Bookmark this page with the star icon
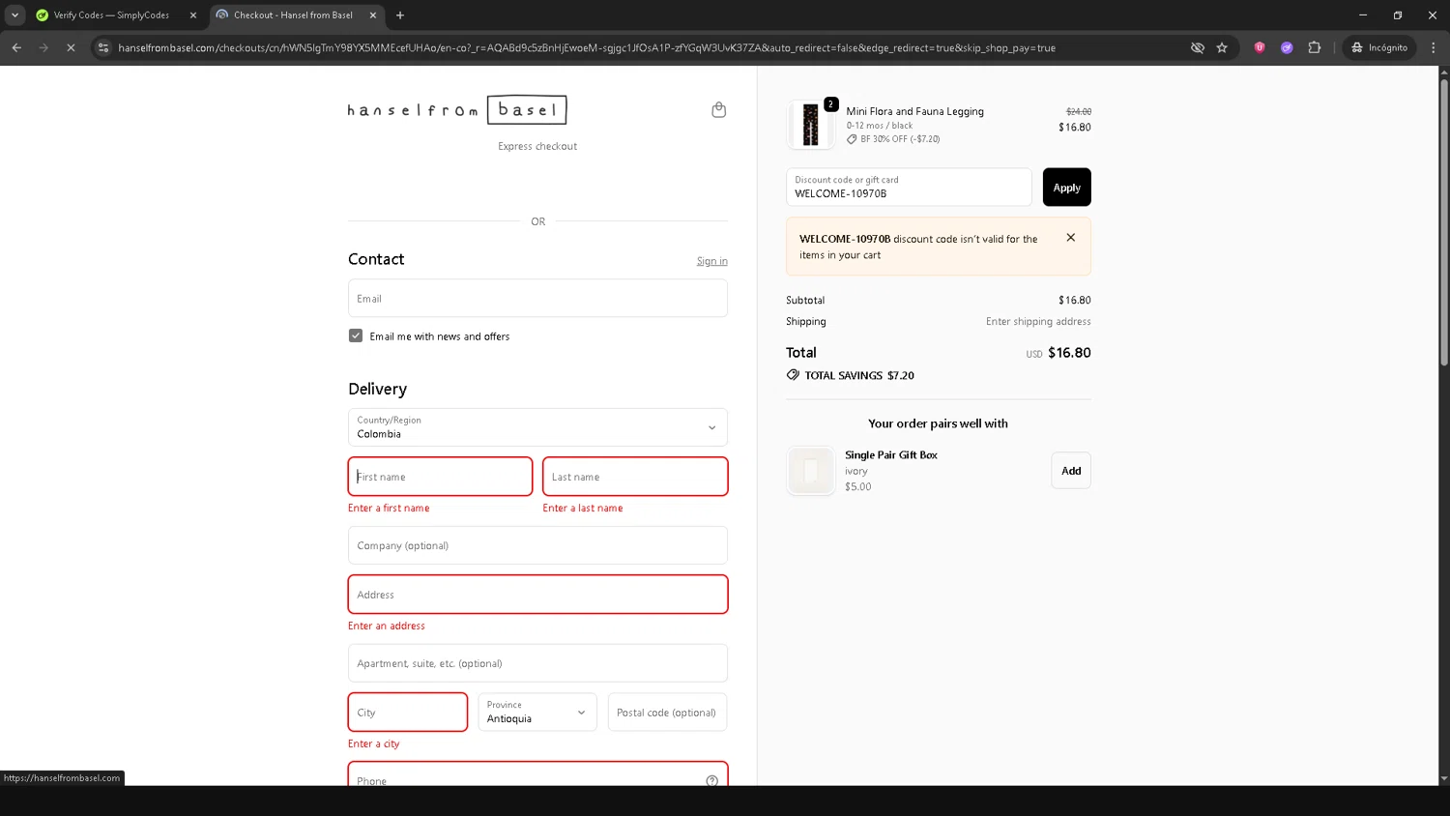 (1222, 47)
